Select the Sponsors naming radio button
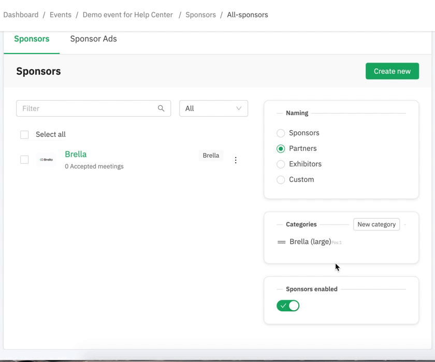435x362 pixels. 281,133
